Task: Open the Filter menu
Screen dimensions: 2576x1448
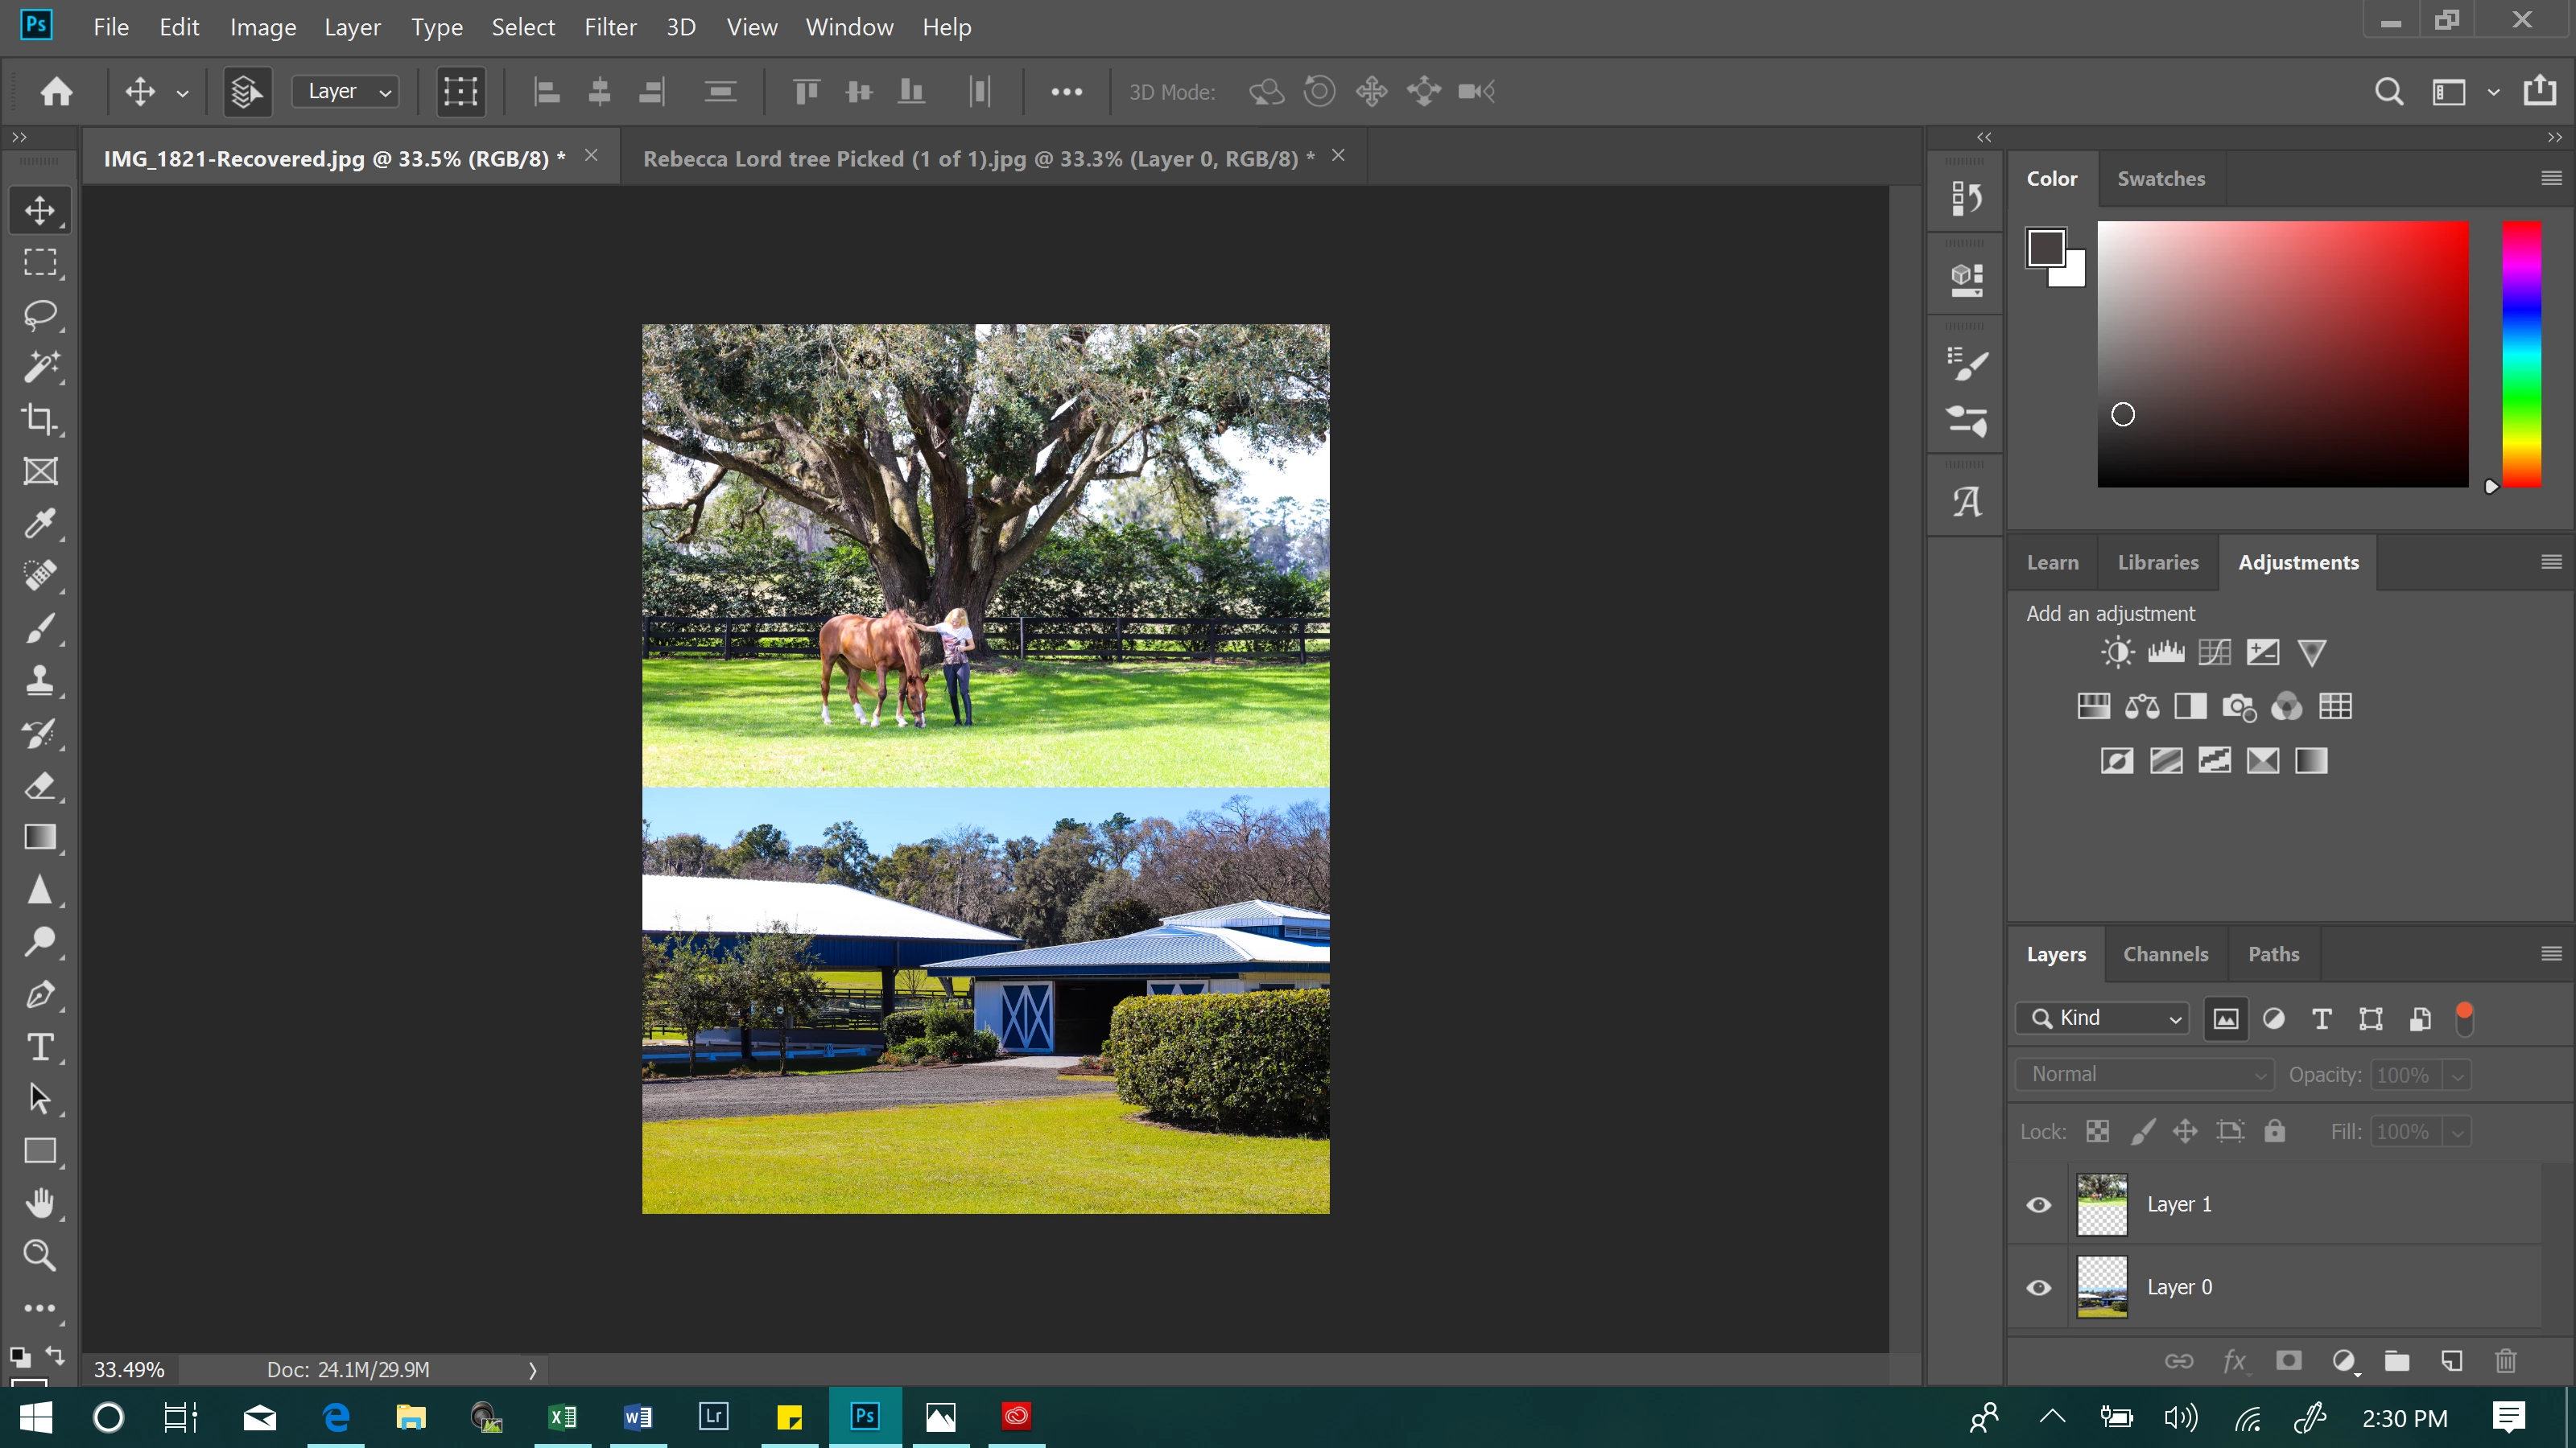Action: (610, 27)
